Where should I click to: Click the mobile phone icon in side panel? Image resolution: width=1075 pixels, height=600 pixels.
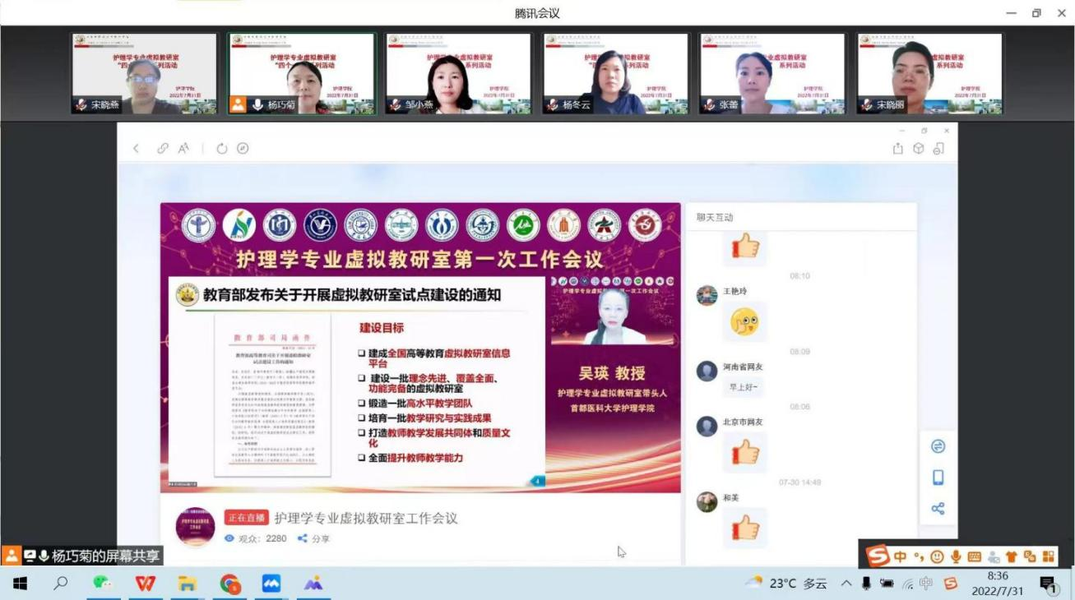click(x=938, y=478)
